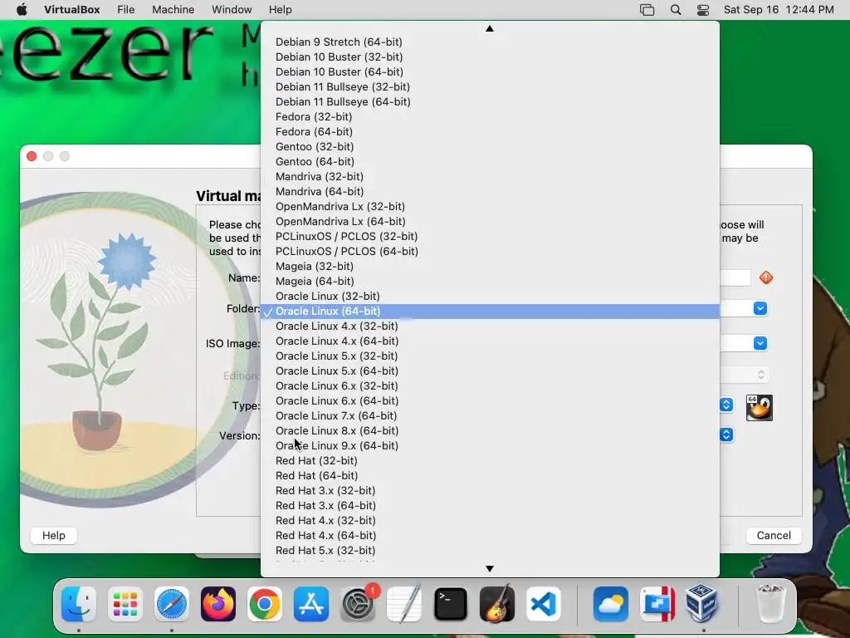Open the Help menu in menu bar
Viewport: 850px width, 638px height.
pos(281,10)
